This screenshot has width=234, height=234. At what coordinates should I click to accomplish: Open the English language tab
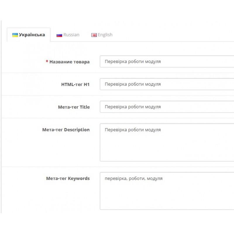click(102, 35)
